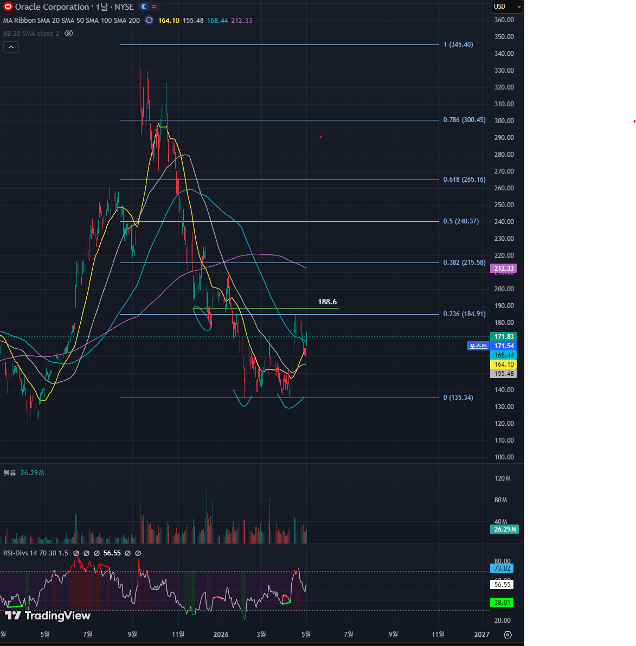Click the 188.6 price annotation text
636x646 pixels.
(x=327, y=302)
